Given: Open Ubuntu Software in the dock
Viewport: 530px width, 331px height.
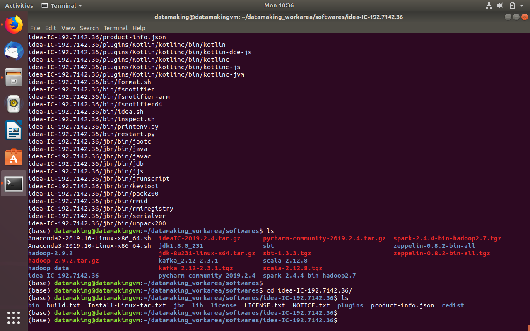Looking at the screenshot, I should coord(14,157).
